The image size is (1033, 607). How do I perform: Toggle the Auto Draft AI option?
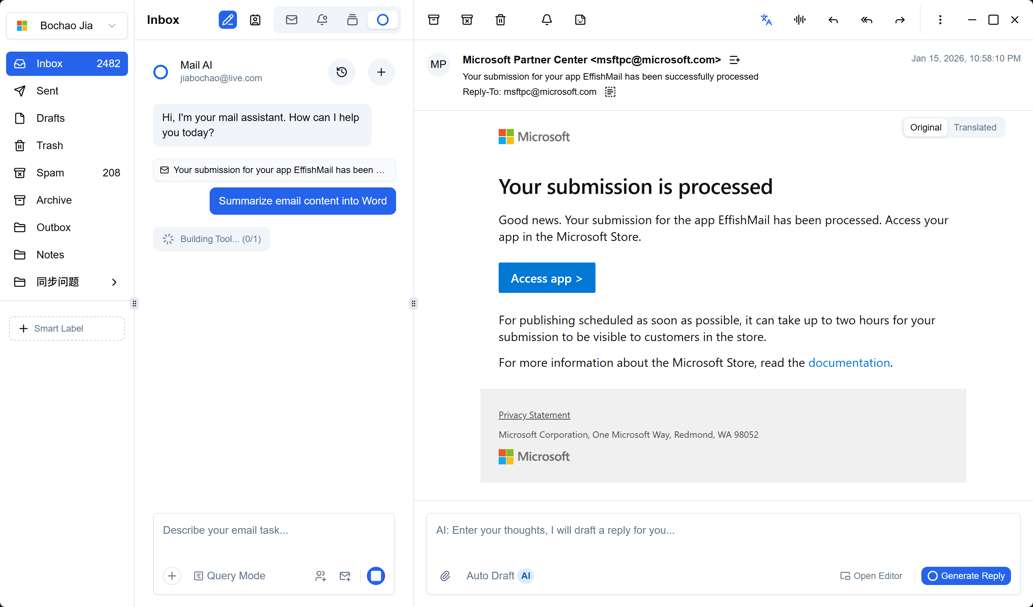click(499, 576)
